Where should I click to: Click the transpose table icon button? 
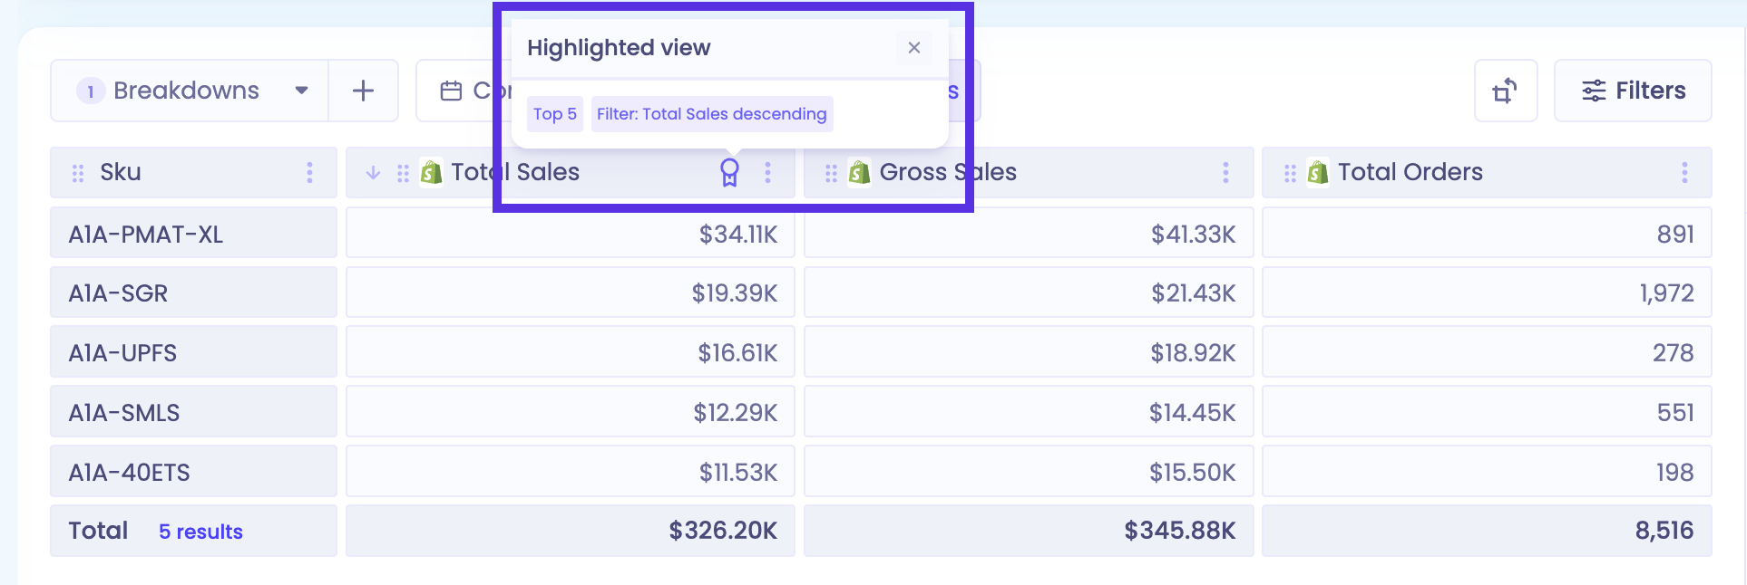tap(1506, 91)
